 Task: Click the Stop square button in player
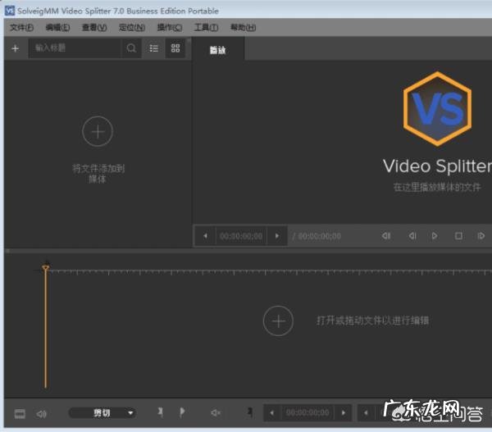[x=458, y=235]
